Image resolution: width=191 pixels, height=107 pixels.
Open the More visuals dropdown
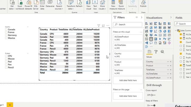pyautogui.click(x=102, y=5)
